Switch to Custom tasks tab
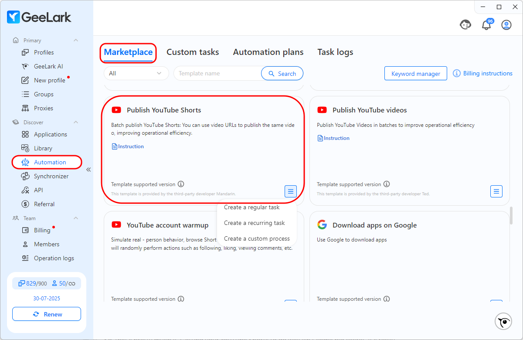The width and height of the screenshot is (523, 340). tap(193, 52)
